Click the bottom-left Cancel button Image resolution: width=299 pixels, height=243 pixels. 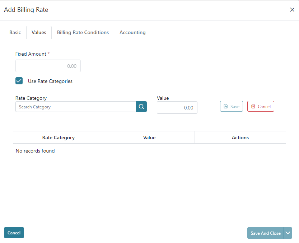click(x=14, y=233)
